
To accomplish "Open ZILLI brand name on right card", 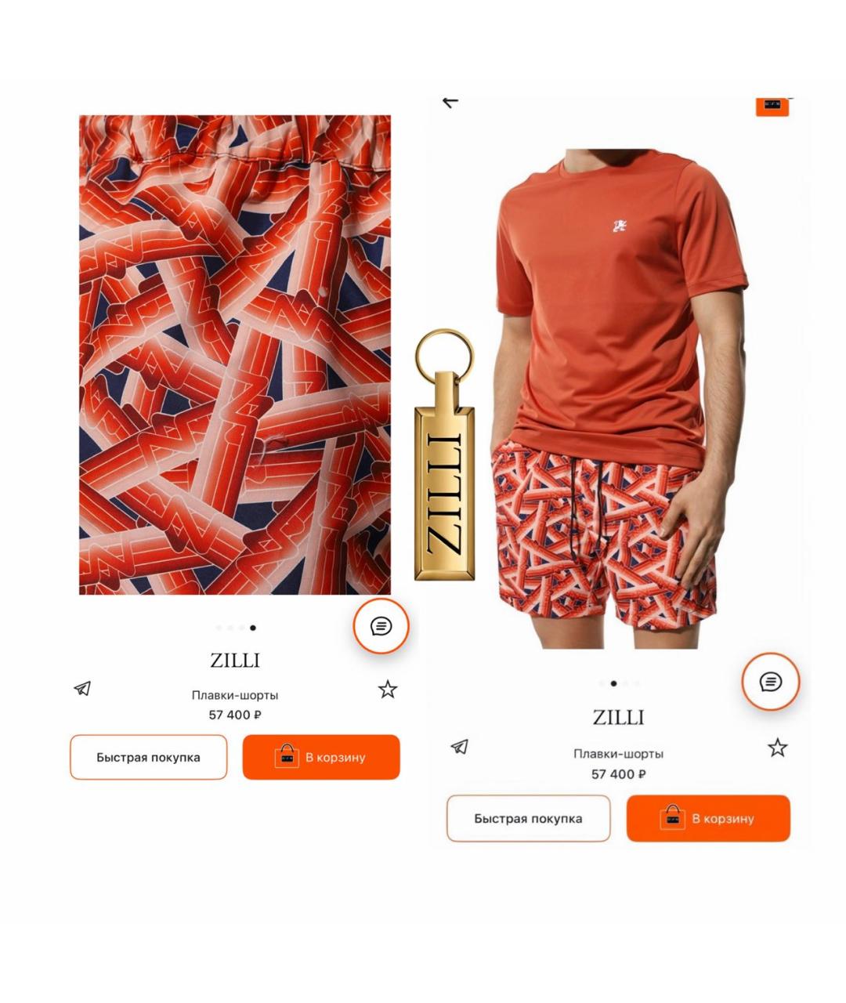I will coord(619,717).
